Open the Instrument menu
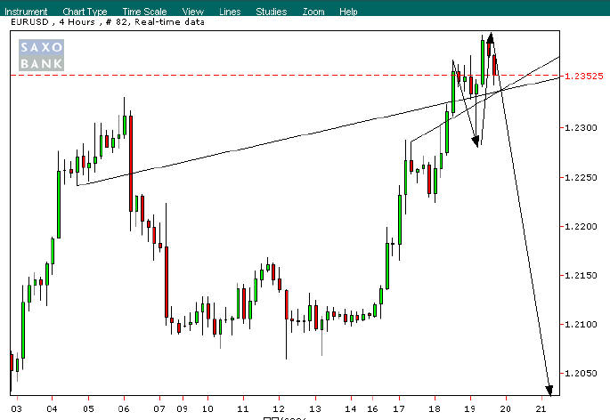 (26, 12)
